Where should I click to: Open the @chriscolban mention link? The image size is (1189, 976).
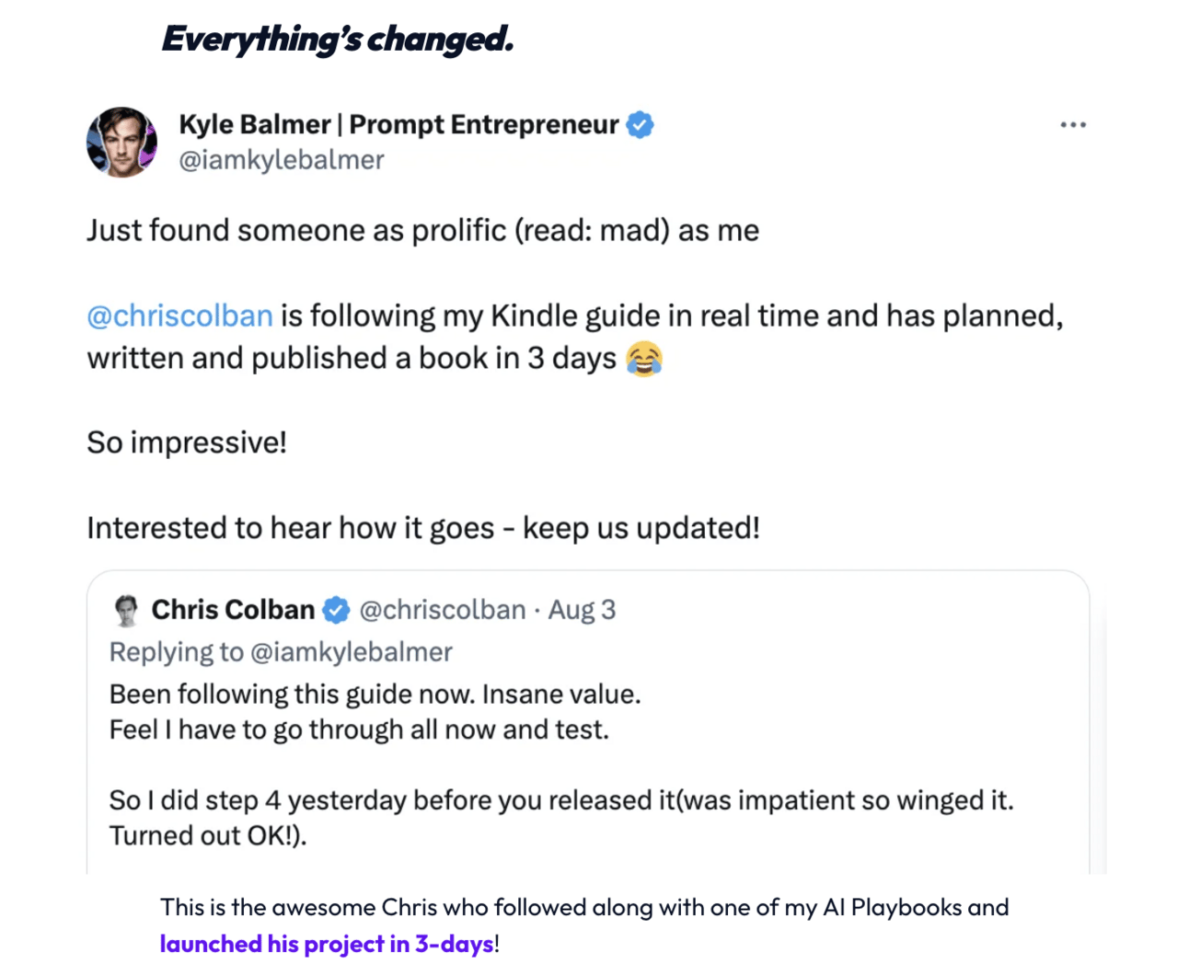click(x=180, y=316)
